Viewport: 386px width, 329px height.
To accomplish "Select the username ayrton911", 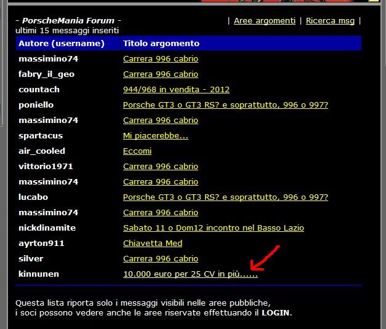I will point(41,243).
